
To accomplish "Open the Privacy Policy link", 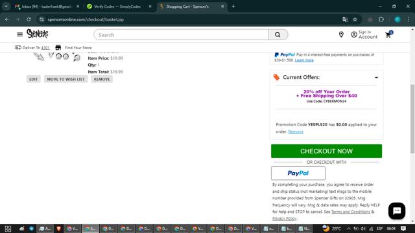I will tap(284, 219).
